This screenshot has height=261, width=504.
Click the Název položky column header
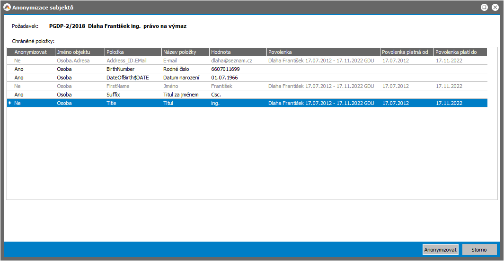click(185, 52)
